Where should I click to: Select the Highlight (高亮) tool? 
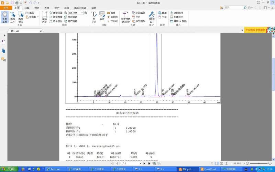pyautogui.click(x=111, y=13)
